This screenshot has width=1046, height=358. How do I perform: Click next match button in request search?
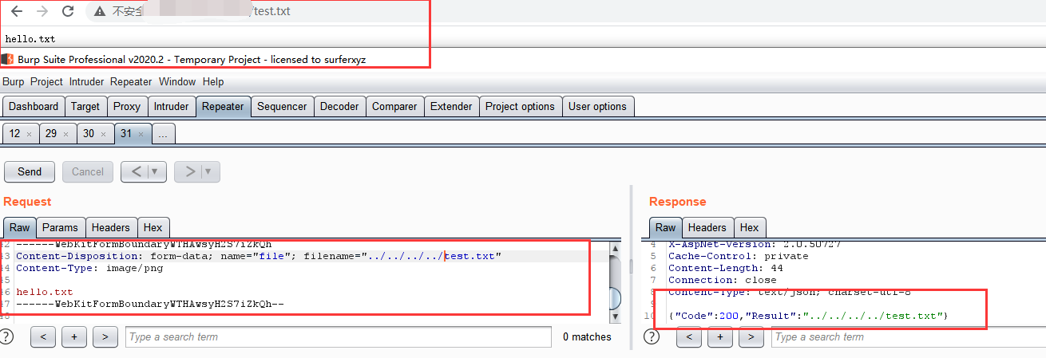tap(105, 336)
